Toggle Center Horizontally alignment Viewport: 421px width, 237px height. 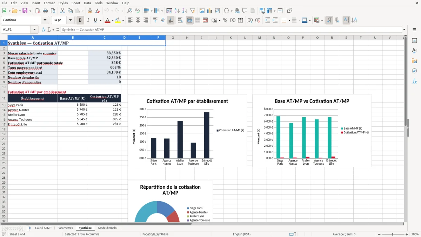click(138, 20)
